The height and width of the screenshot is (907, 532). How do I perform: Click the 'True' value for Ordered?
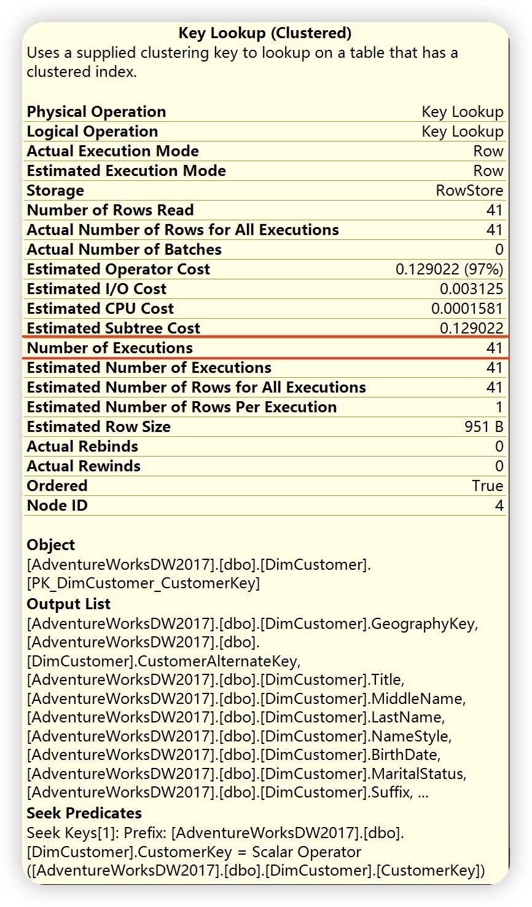point(488,486)
